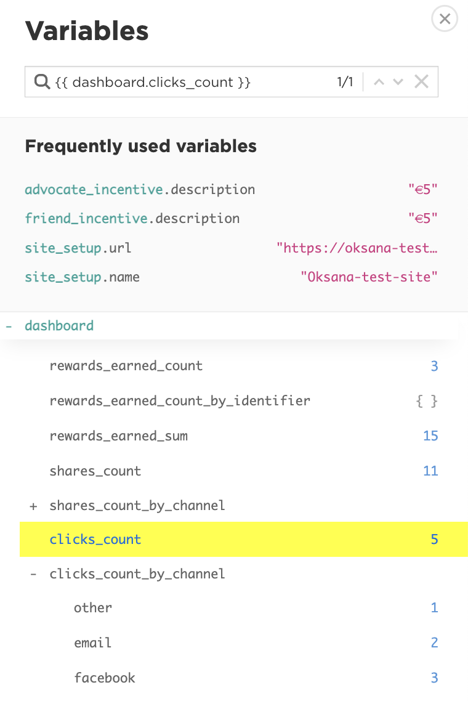Collapse the dashboard section

click(x=9, y=326)
